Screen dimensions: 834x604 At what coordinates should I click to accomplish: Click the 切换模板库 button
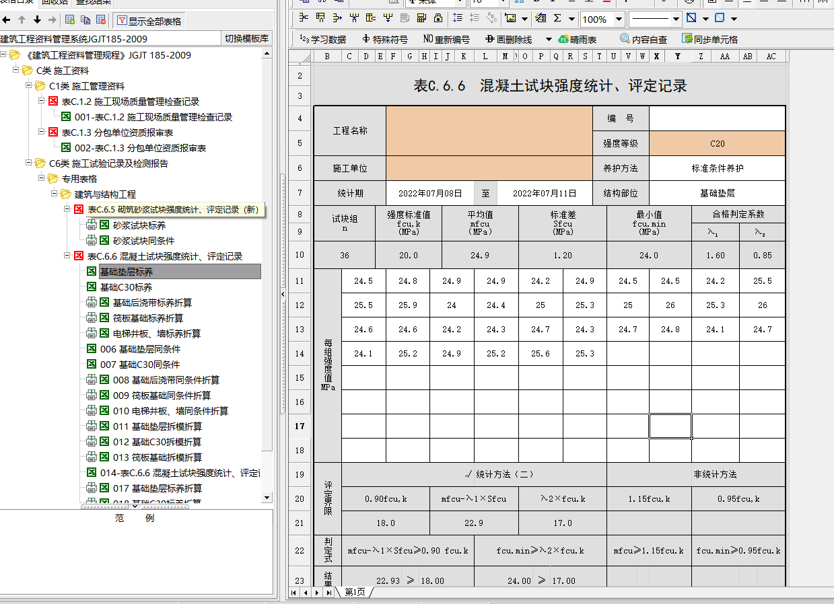click(246, 38)
